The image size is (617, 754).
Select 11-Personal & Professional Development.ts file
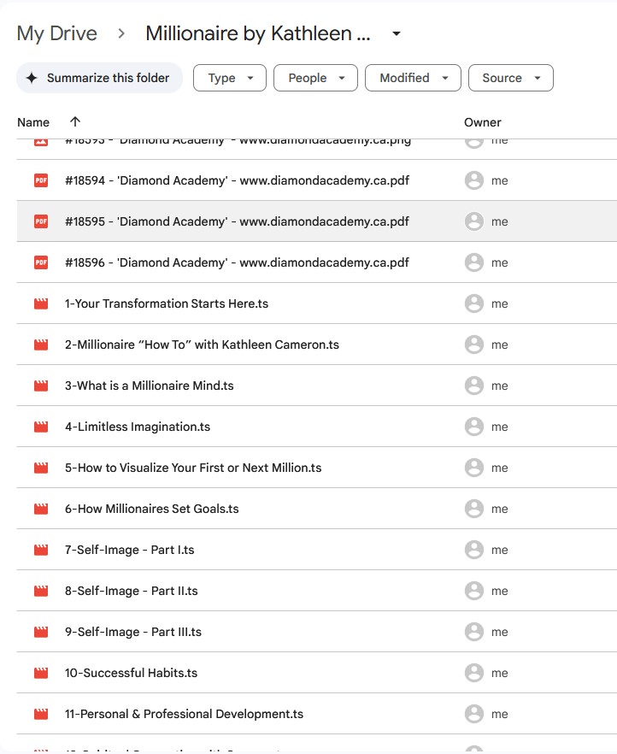click(x=184, y=714)
